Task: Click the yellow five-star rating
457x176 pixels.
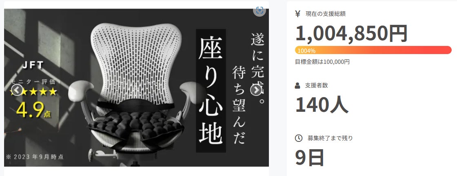Action: click(x=33, y=92)
